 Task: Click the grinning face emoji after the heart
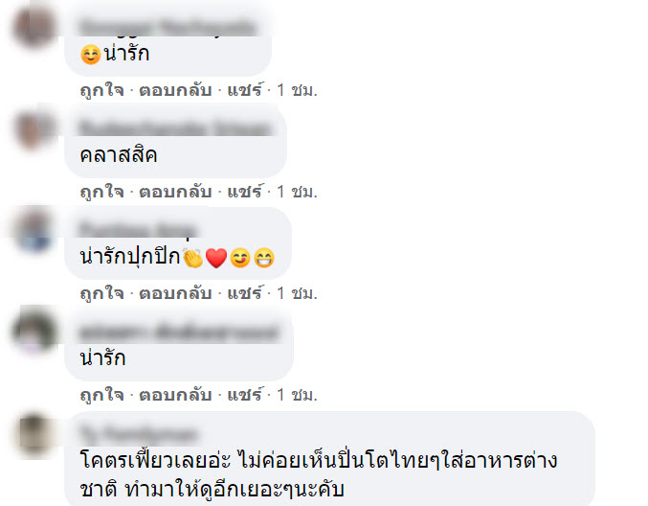click(x=264, y=258)
